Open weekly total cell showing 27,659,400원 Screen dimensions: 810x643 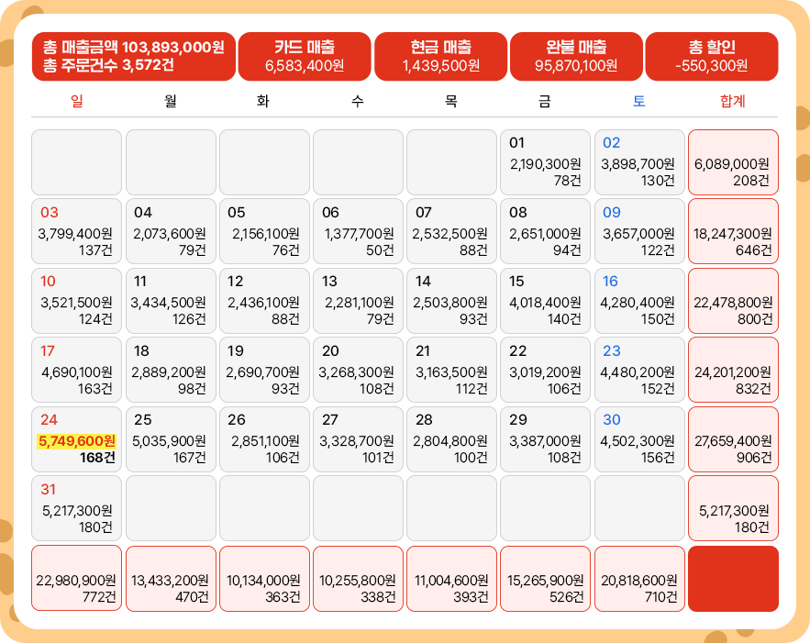click(x=733, y=439)
